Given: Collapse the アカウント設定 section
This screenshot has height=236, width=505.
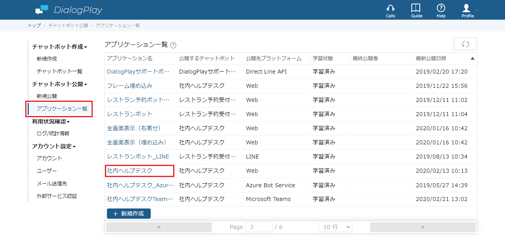Looking at the screenshot, I should pyautogui.click(x=54, y=146).
